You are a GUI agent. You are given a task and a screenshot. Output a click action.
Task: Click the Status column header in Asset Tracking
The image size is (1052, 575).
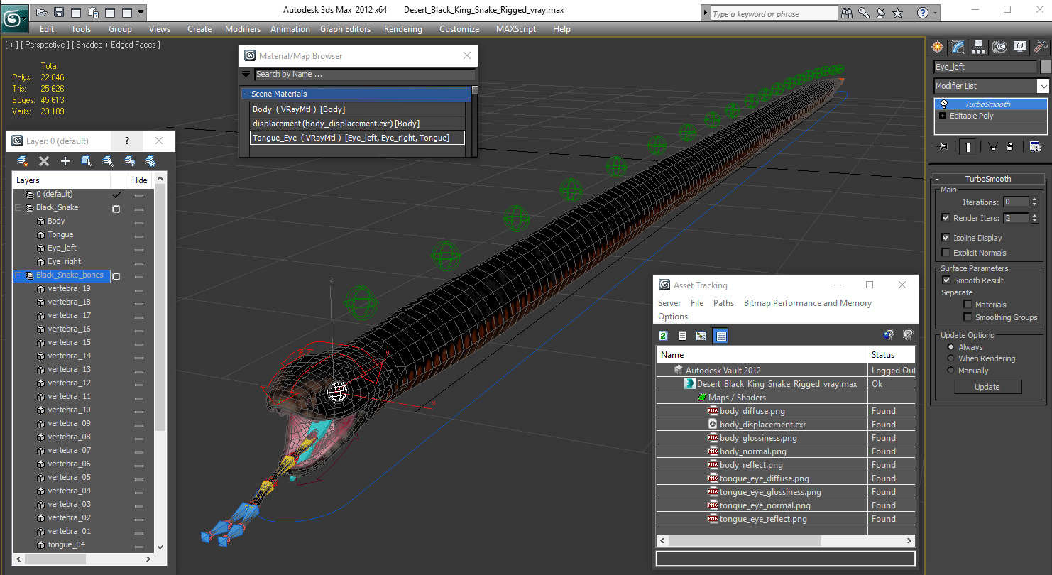[x=892, y=355]
